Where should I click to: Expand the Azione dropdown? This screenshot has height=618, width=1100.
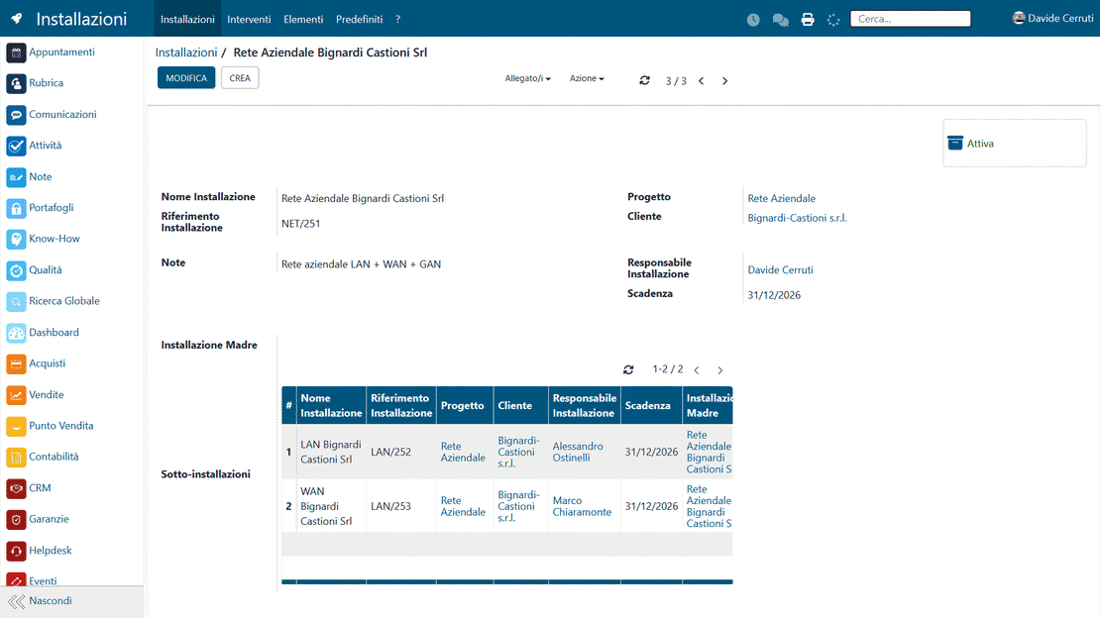pyautogui.click(x=587, y=78)
